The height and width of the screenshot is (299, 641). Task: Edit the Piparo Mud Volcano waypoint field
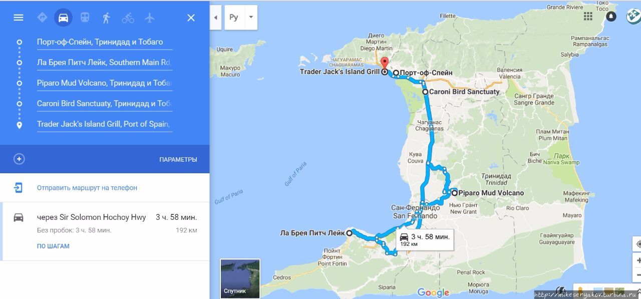coord(105,83)
